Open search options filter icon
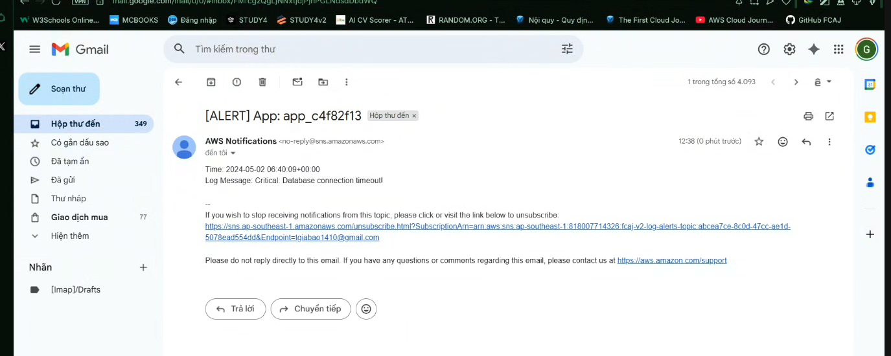The image size is (891, 356). [x=567, y=49]
